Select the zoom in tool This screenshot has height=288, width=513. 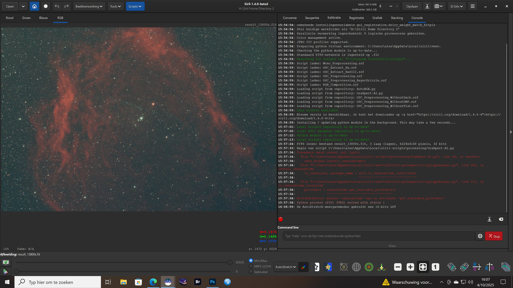click(x=410, y=267)
